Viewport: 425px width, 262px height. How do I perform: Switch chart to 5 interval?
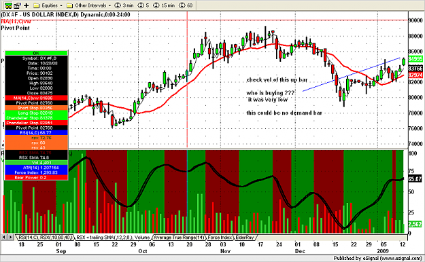click(x=143, y=5)
